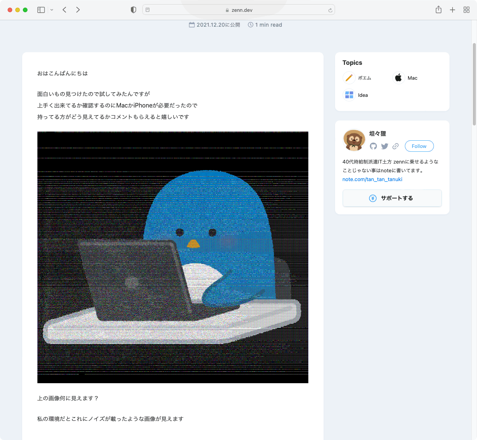Open the author's GitHub profile icon

point(373,146)
